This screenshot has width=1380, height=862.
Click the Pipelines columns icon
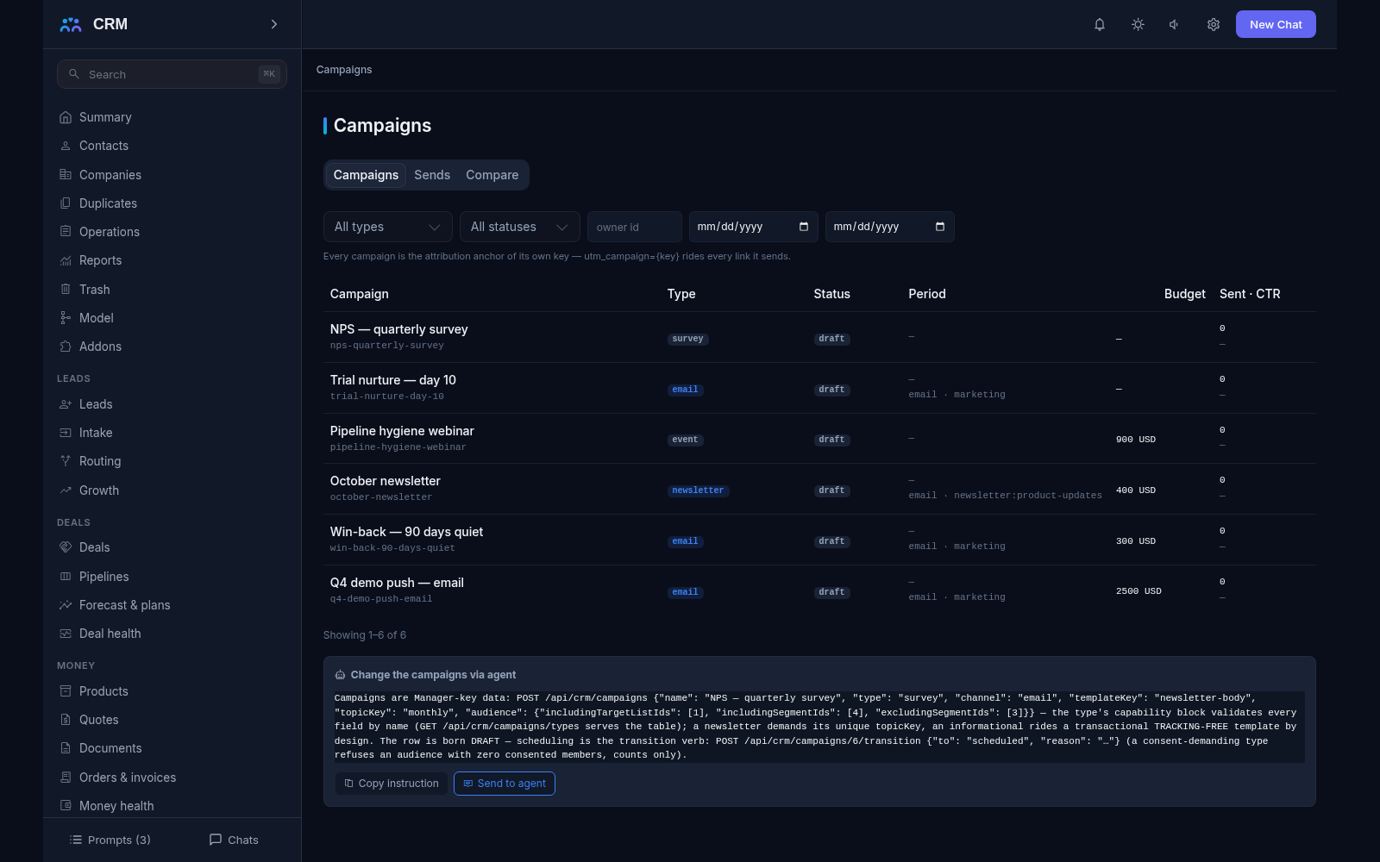pos(66,576)
